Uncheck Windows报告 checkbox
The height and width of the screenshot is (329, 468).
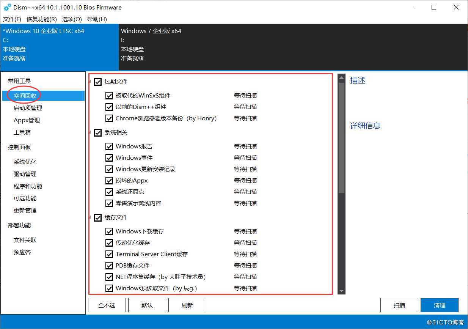click(x=109, y=146)
